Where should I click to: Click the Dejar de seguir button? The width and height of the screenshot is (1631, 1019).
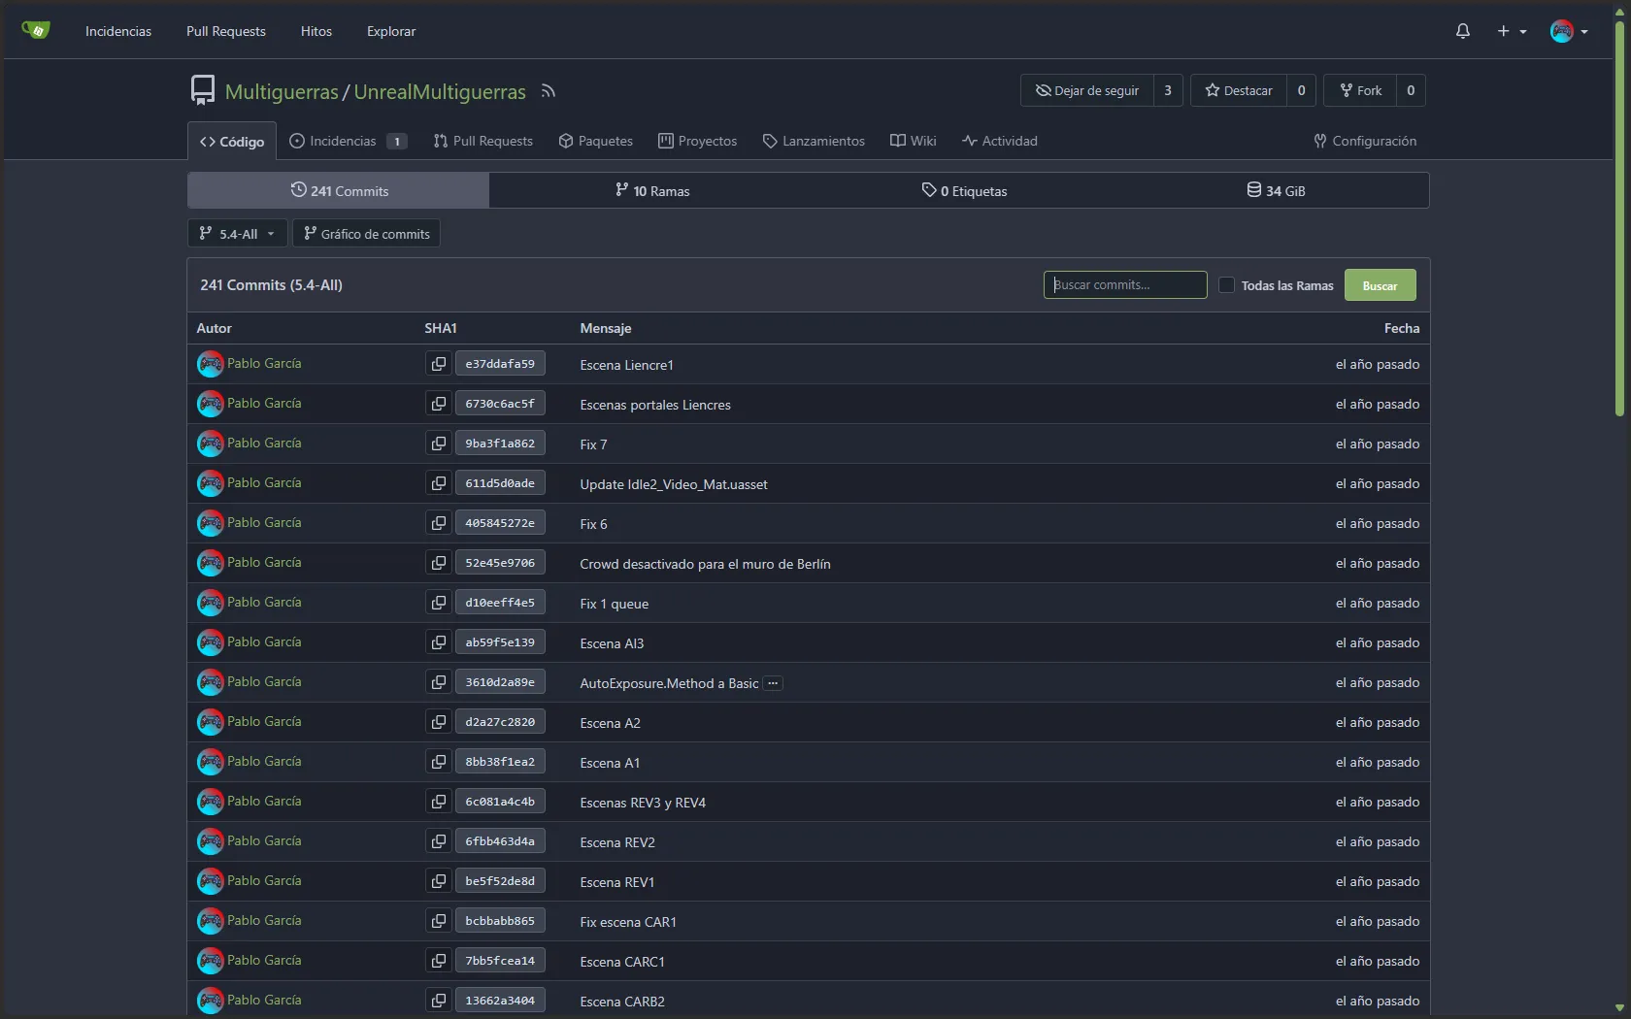1087,90
